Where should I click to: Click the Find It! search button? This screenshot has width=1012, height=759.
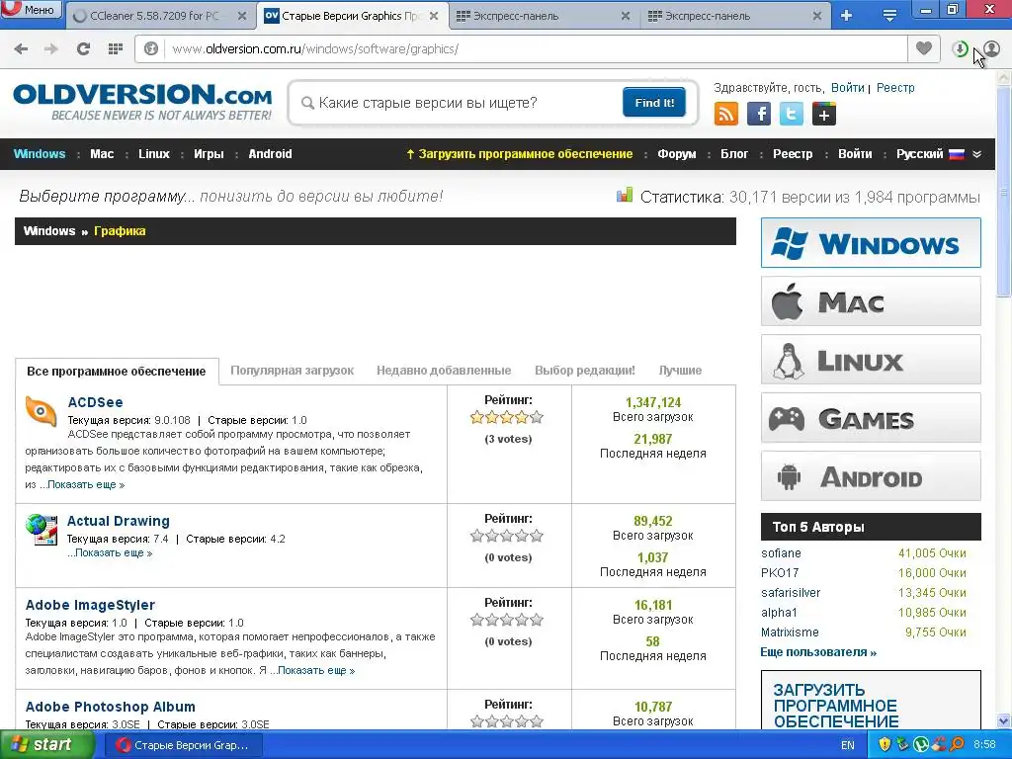[654, 103]
